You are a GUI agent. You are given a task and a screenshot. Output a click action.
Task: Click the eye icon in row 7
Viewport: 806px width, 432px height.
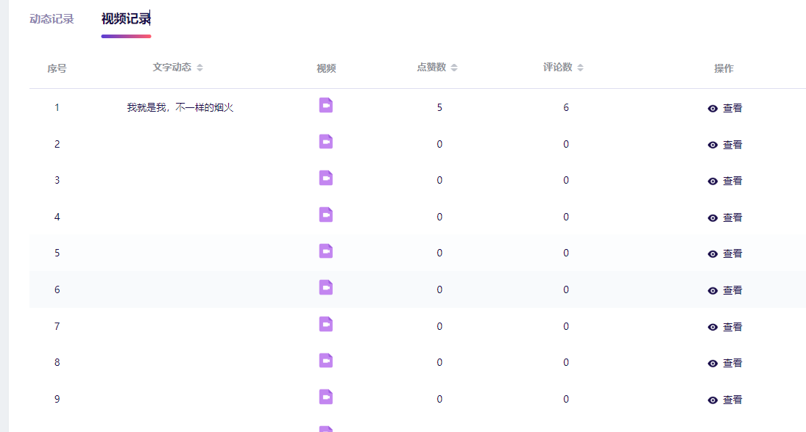(x=713, y=327)
